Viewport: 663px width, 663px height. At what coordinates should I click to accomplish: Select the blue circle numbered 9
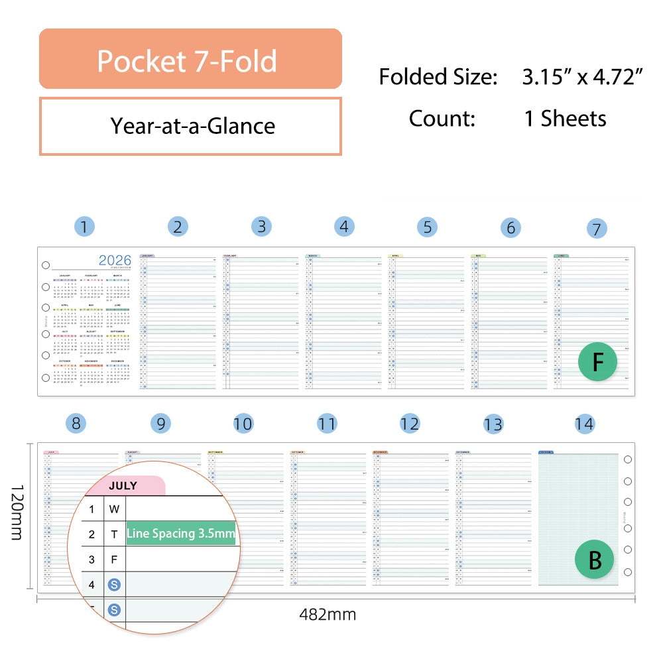[160, 424]
